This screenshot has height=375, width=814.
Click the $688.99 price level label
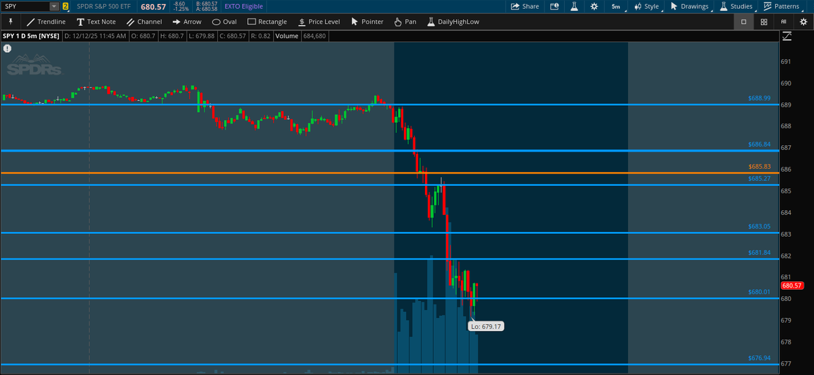pos(759,98)
